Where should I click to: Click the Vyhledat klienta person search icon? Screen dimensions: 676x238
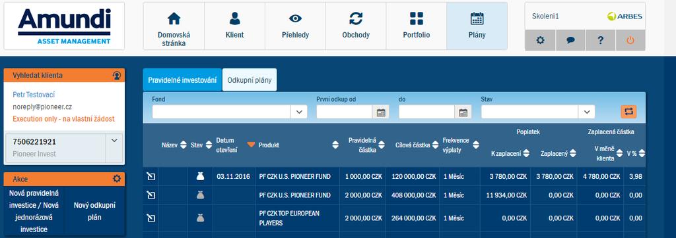coord(116,75)
